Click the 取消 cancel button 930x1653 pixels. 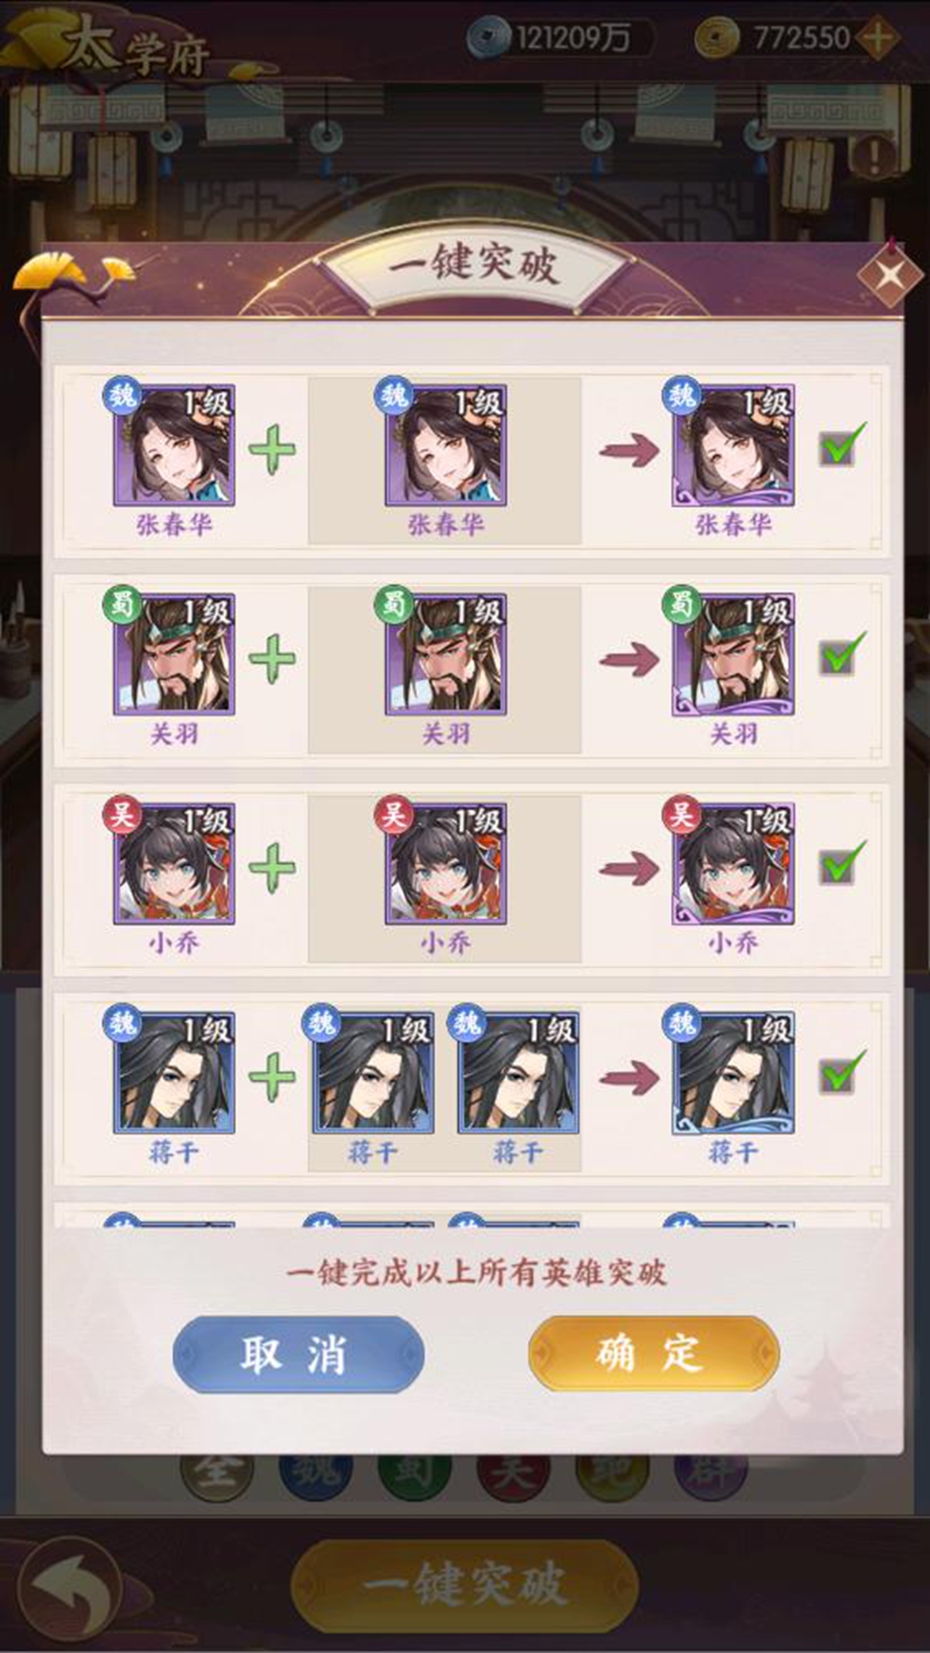298,1353
